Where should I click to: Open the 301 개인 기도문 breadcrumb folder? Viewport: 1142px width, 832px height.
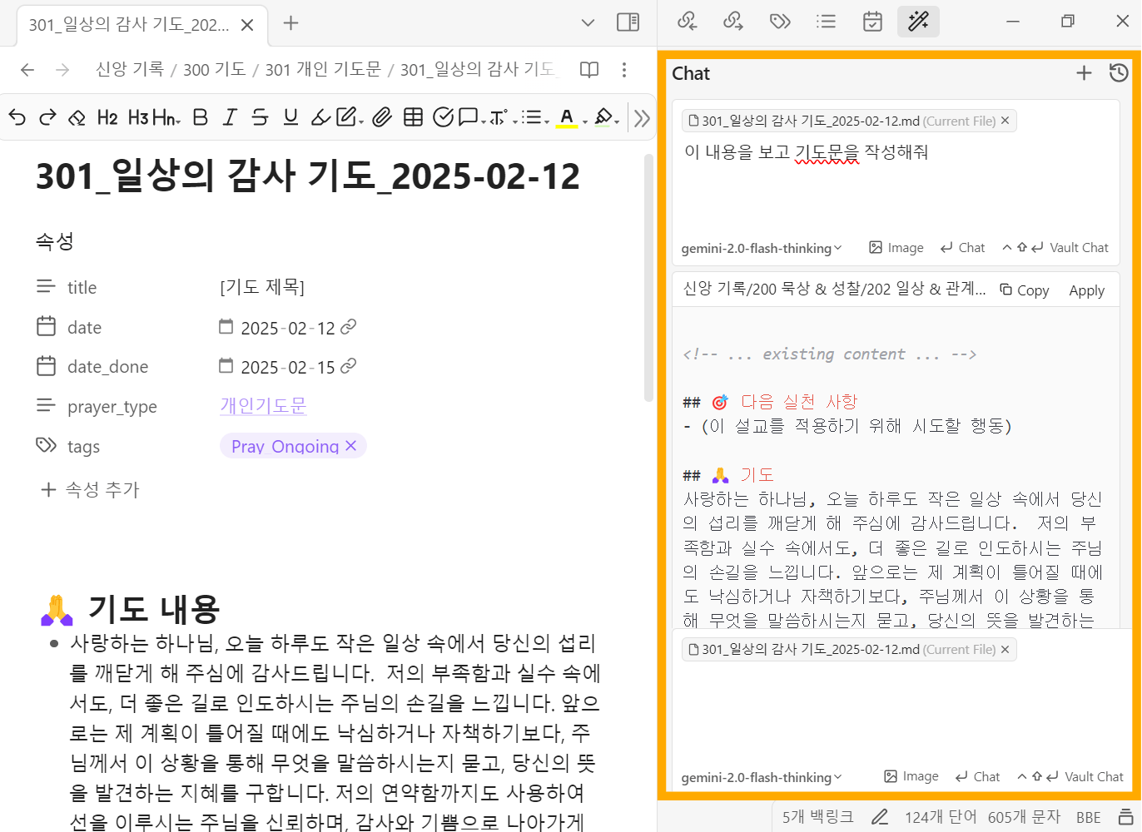pos(323,70)
